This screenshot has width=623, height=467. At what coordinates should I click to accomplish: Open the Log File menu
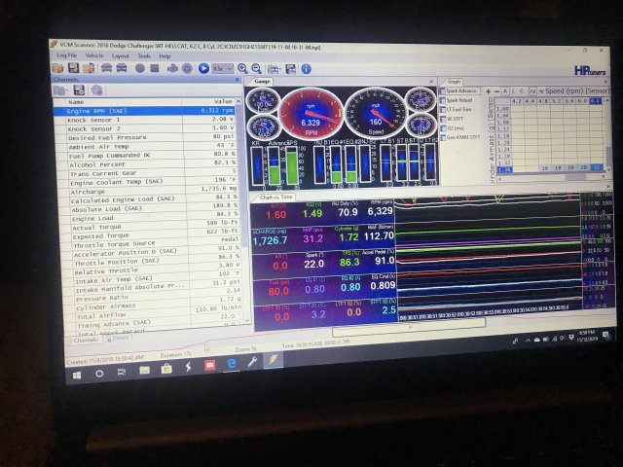[66, 55]
